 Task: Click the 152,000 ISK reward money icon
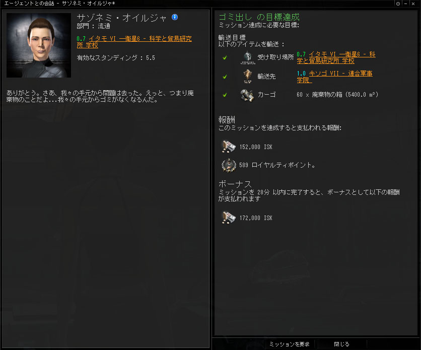click(x=229, y=147)
